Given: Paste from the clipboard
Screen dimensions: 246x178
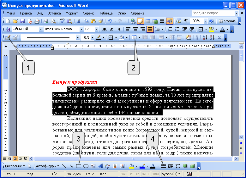Looking at the screenshot, I should coord(93,21).
